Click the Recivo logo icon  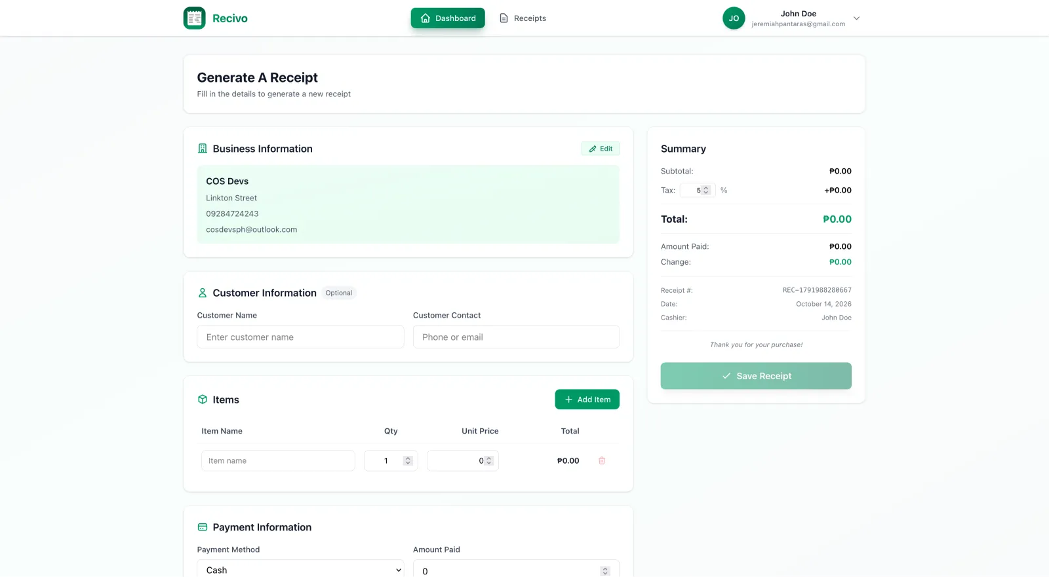[x=195, y=18]
